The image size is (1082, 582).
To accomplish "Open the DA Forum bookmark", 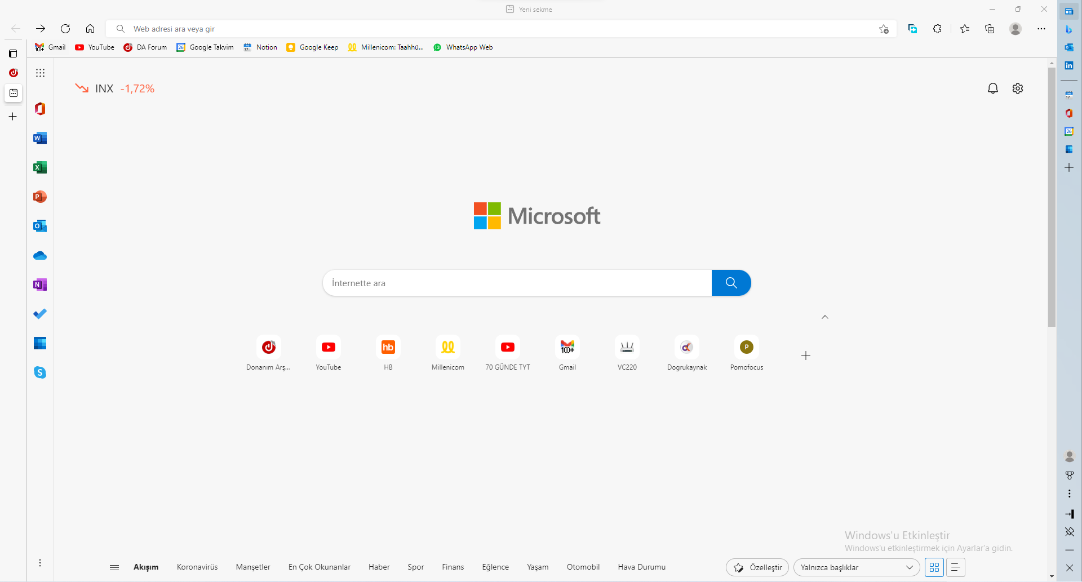I will click(x=145, y=47).
